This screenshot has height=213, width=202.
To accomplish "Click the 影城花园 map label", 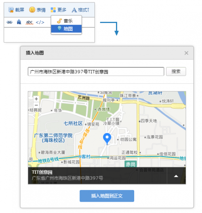I will click(x=72, y=162).
